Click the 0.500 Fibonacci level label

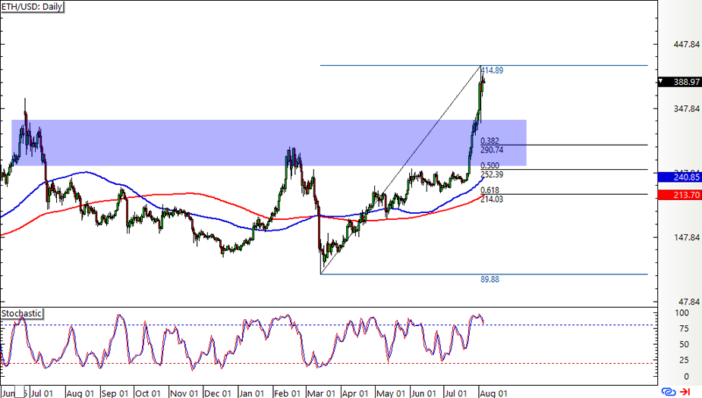tap(490, 166)
